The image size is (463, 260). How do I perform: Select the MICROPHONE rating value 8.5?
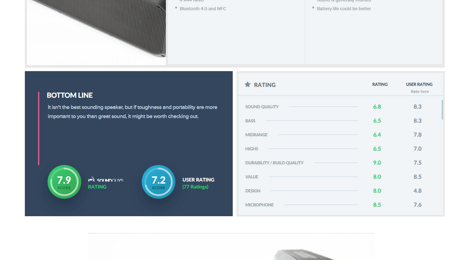click(377, 205)
